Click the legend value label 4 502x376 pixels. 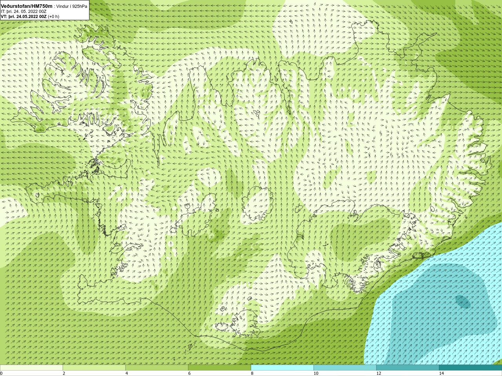click(x=127, y=373)
